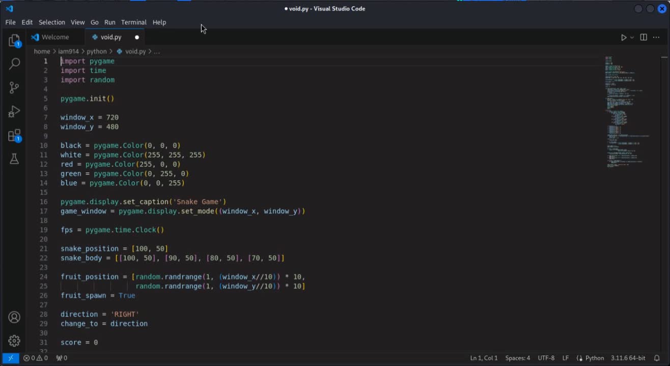The image size is (670, 366).
Task: Open the Search view icon
Action: coord(14,64)
